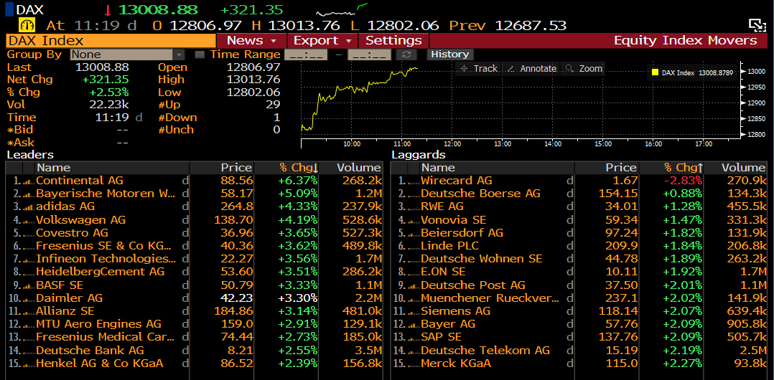This screenshot has width=774, height=380.
Task: Select Deutsche Boerse AG row name
Action: tap(480, 194)
